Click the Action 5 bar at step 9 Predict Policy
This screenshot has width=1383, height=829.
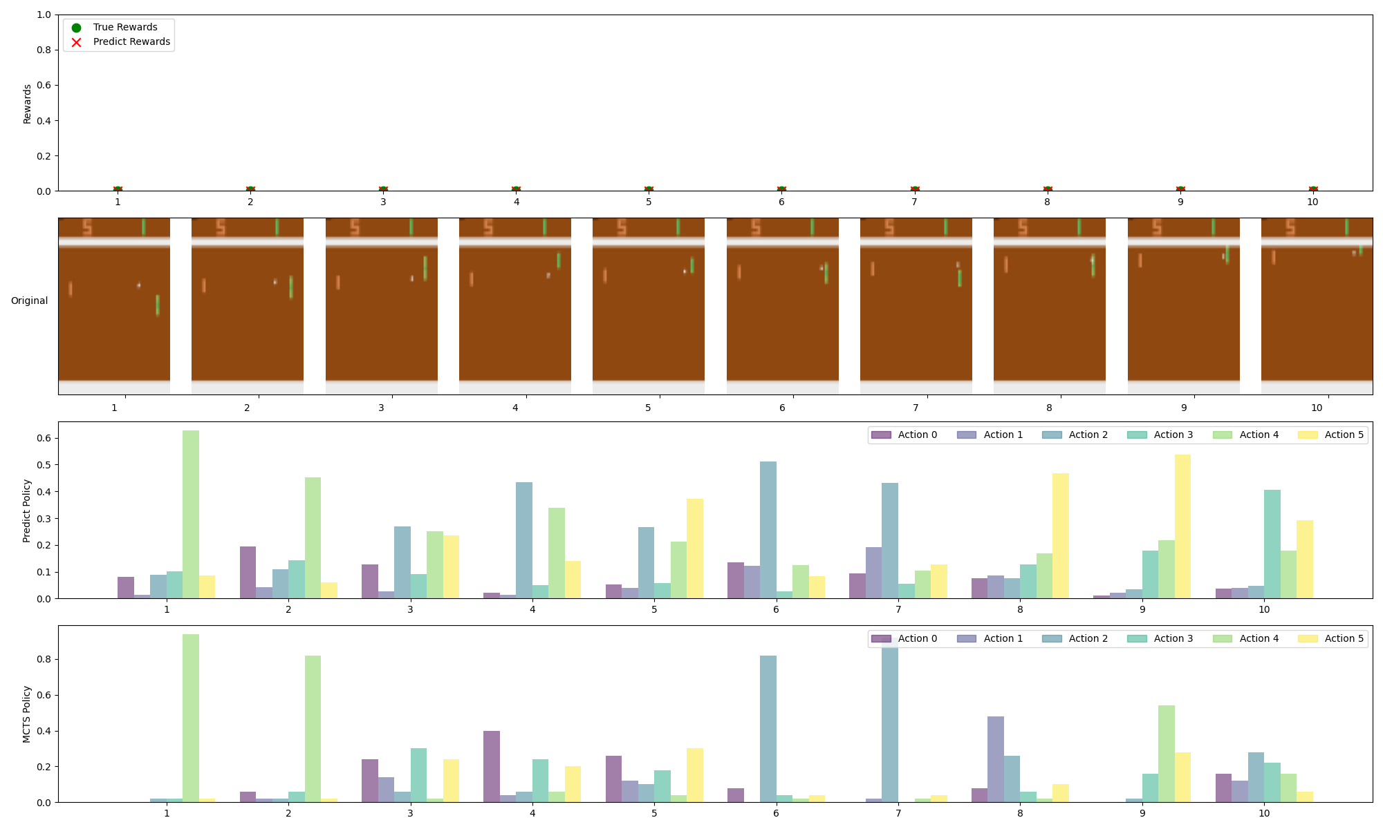[x=1182, y=526]
